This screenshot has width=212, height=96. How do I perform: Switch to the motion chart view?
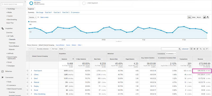click(x=207, y=17)
